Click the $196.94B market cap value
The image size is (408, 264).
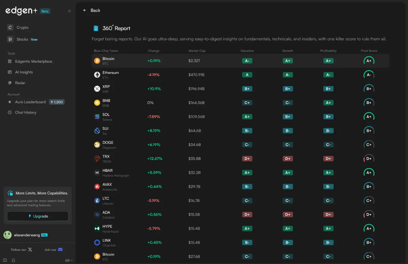[x=197, y=89]
